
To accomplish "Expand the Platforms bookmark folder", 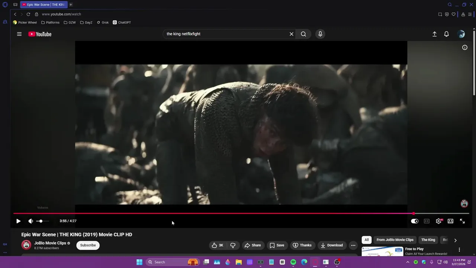I will pos(50,22).
